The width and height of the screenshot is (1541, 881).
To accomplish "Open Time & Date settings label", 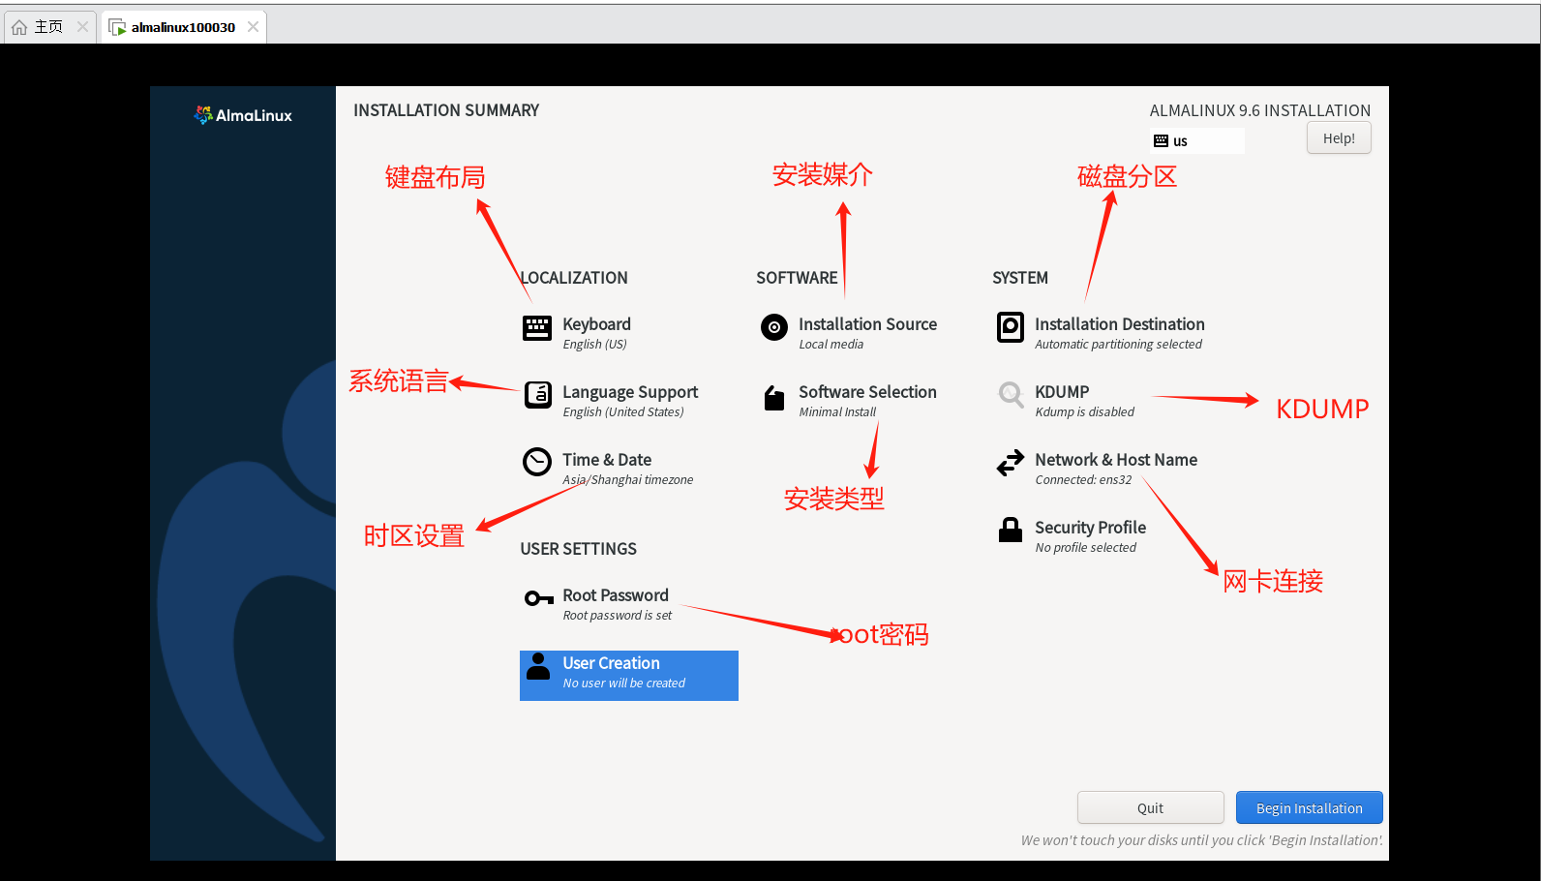I will tap(607, 460).
